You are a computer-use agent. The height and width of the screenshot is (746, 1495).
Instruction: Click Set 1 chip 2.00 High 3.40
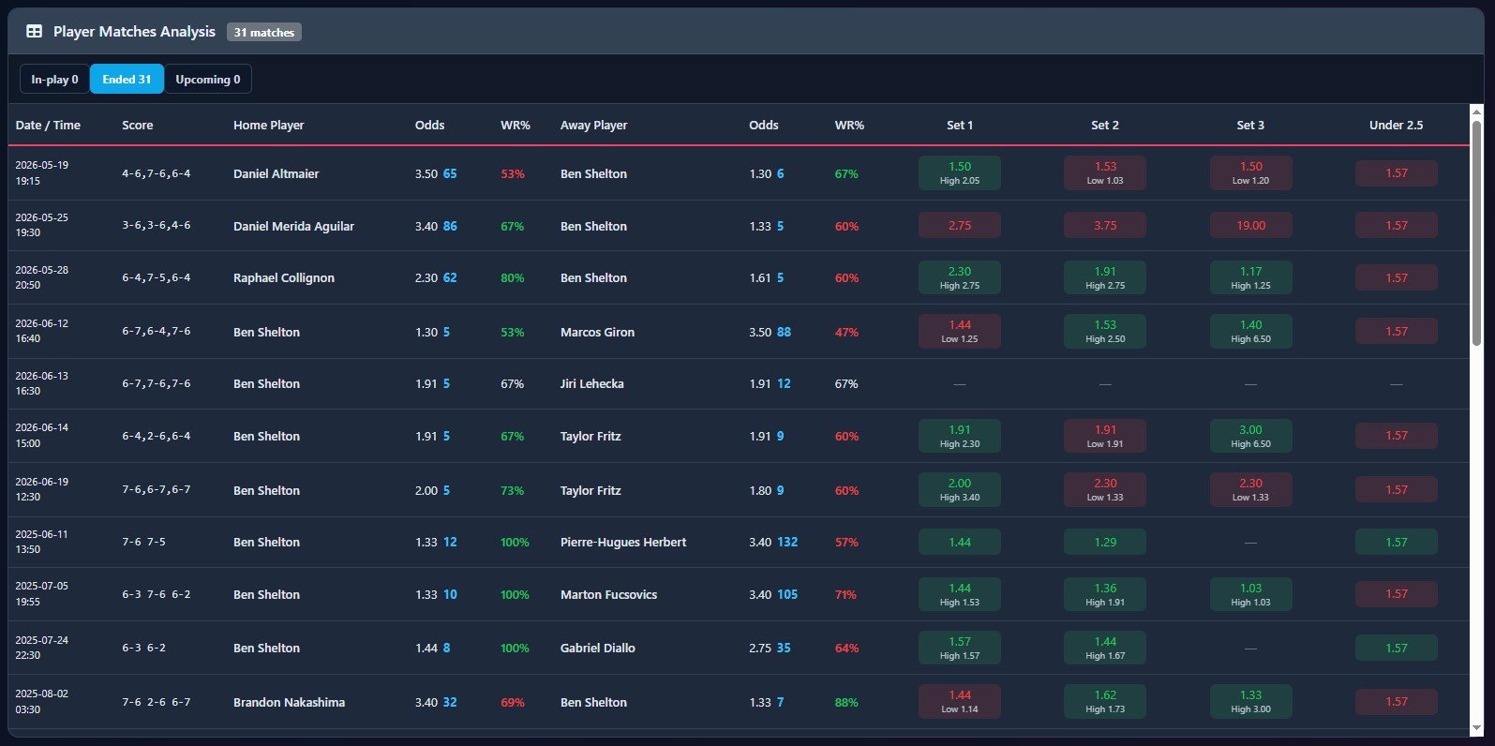point(960,490)
